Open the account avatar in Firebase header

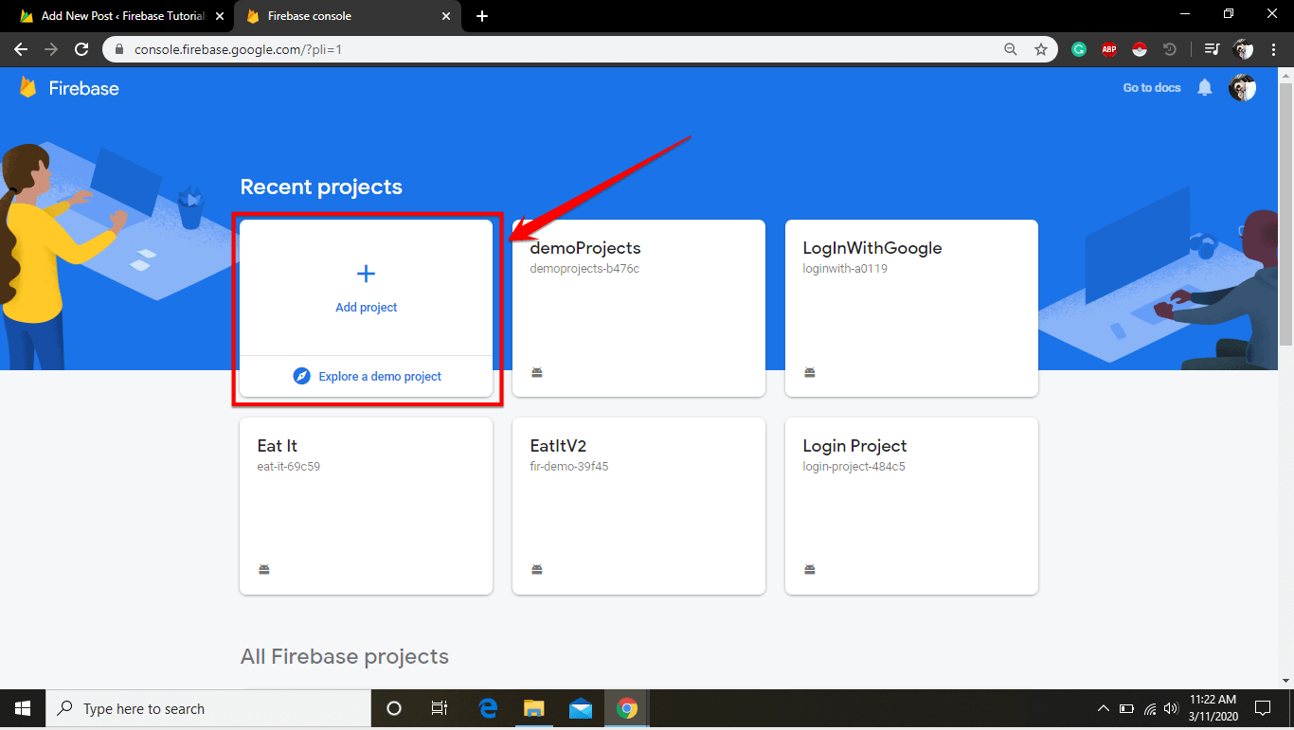[1242, 88]
